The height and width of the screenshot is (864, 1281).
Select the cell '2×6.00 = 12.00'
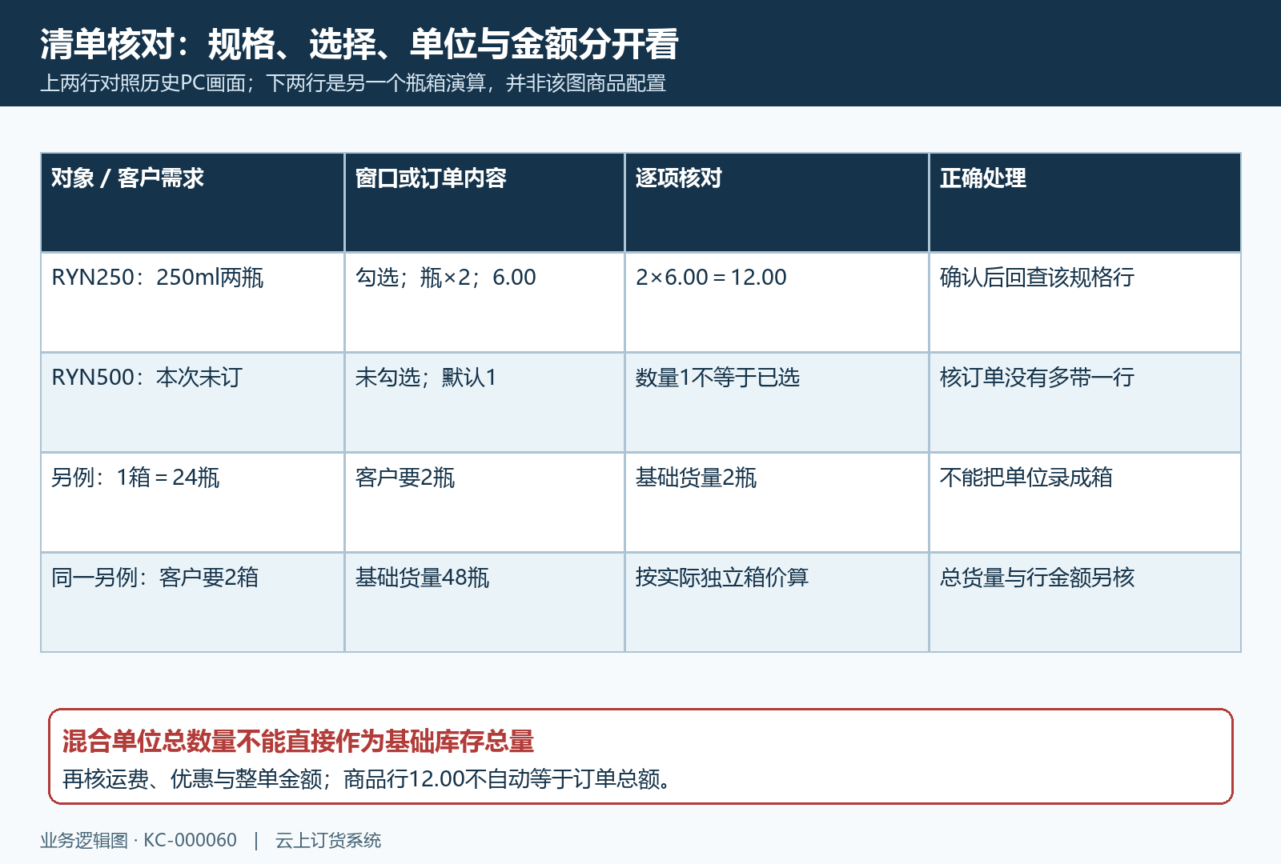(777, 302)
